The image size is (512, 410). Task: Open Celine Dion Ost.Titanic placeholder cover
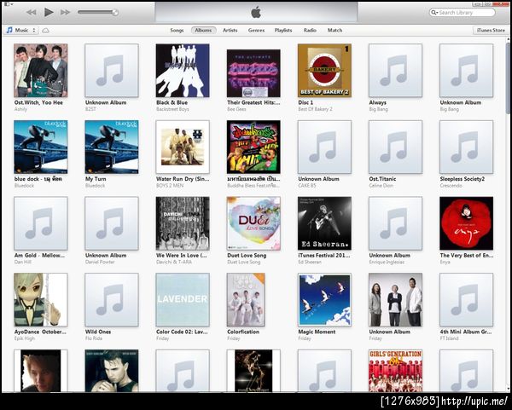tap(395, 147)
